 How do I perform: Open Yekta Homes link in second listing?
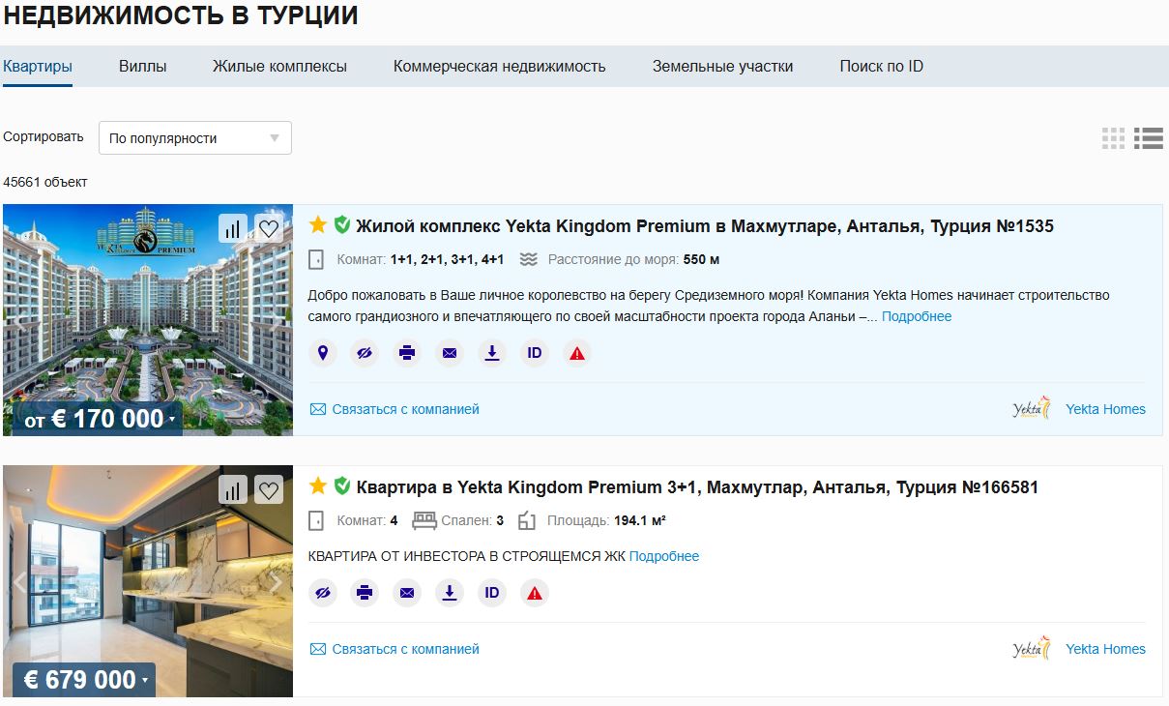pyautogui.click(x=1105, y=649)
